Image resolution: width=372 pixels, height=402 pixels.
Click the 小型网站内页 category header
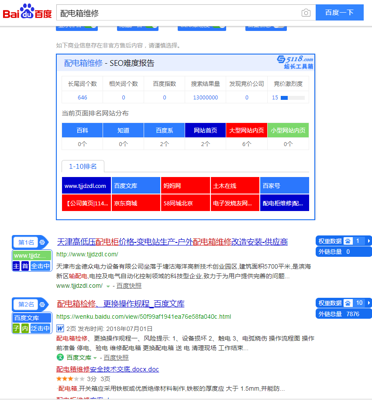288,130
